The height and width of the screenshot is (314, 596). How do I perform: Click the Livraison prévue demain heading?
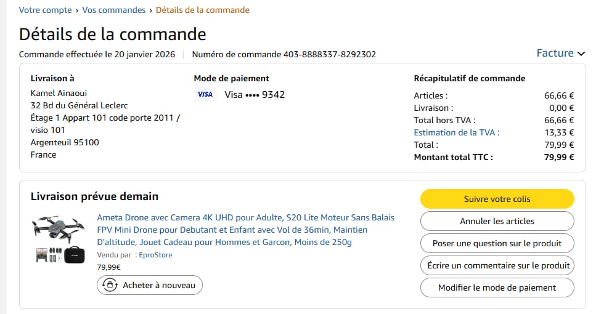tap(94, 196)
